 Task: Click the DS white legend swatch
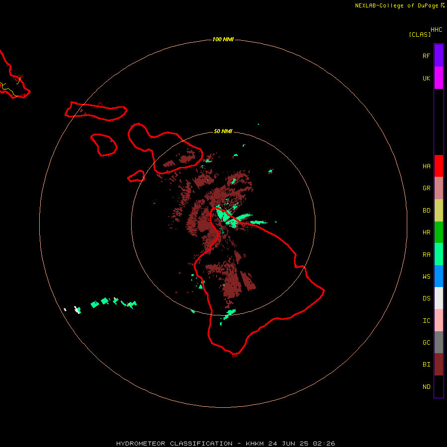(x=439, y=298)
